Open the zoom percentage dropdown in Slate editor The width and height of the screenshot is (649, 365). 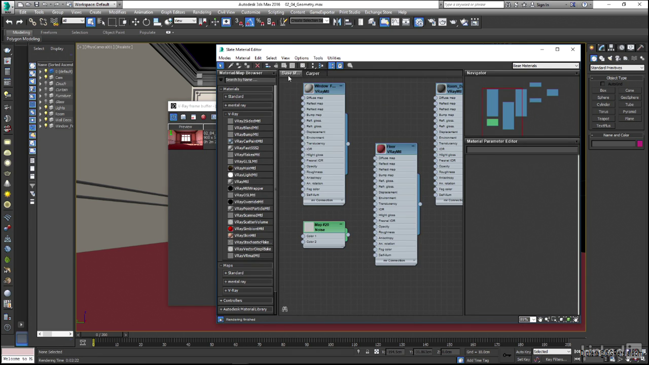pos(533,319)
